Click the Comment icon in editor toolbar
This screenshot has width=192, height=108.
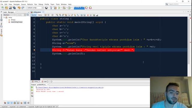click(x=94, y=15)
